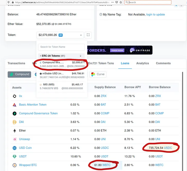Focus the Search for Token Name field
187x171 pixels.
(61, 47)
